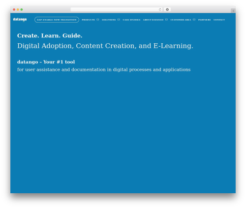This screenshot has width=246, height=208.
Task: Open the Solutions menu
Action: click(109, 20)
